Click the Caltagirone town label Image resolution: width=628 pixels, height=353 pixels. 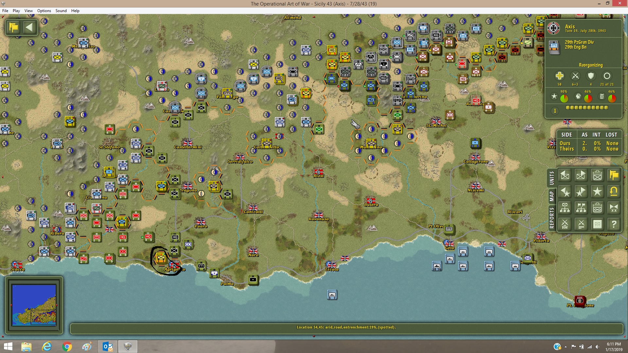476,161
